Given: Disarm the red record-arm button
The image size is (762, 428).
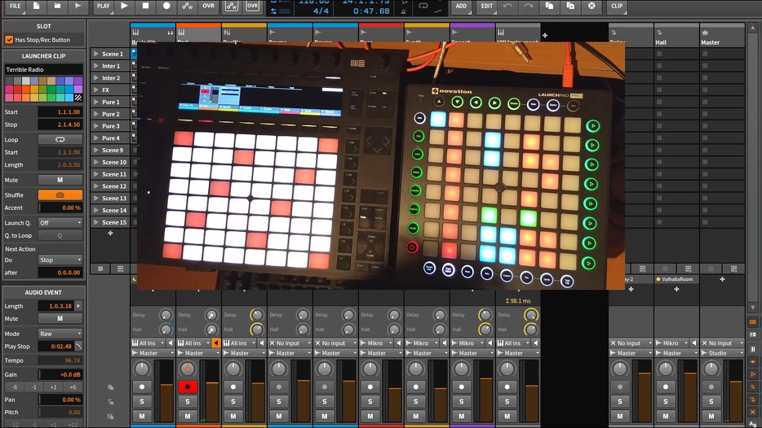Looking at the screenshot, I should pyautogui.click(x=188, y=387).
